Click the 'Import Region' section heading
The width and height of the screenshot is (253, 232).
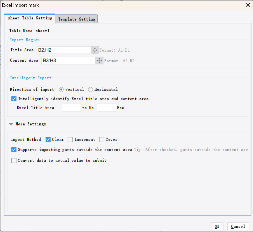point(25,40)
